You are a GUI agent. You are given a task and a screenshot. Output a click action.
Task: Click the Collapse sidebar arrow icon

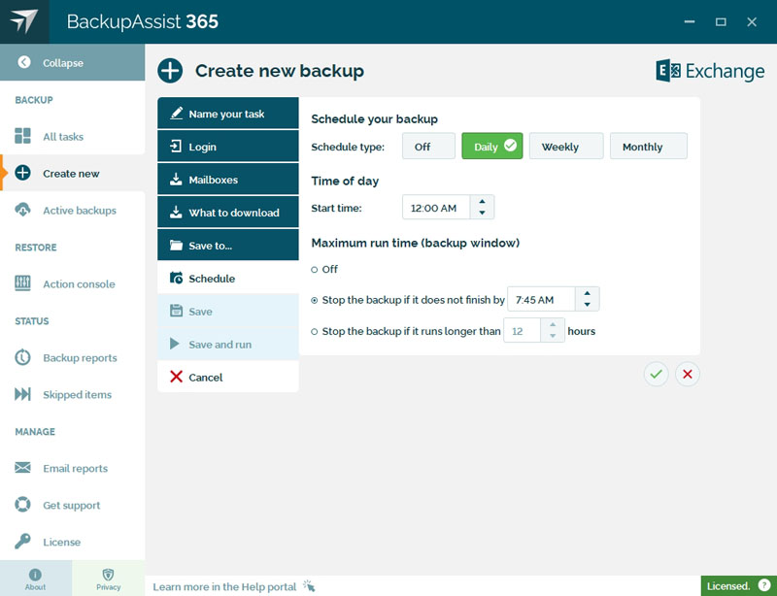[23, 62]
